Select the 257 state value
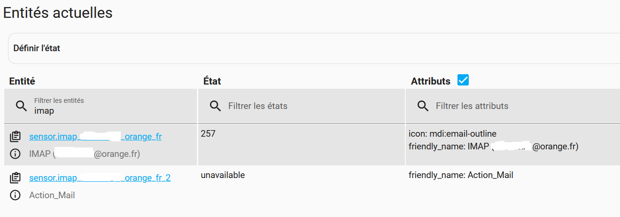 click(x=208, y=134)
